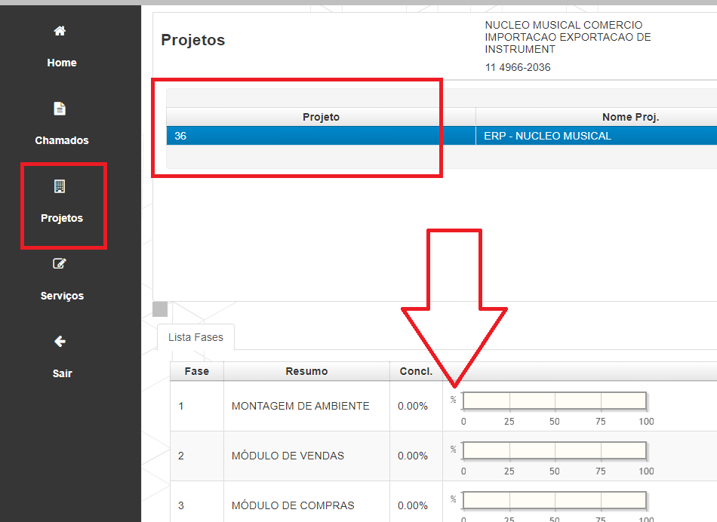Click Sair label to log out
This screenshot has width=717, height=522.
coord(62,373)
